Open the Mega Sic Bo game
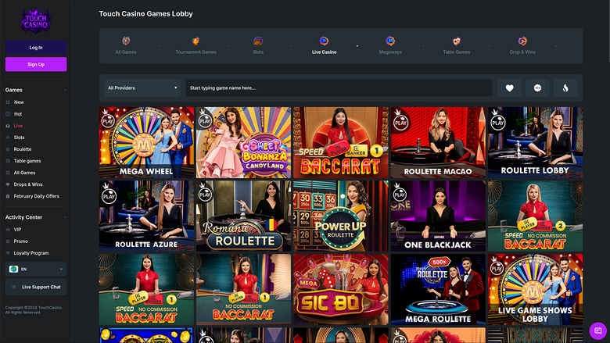This screenshot has height=343, width=610. pos(341,289)
